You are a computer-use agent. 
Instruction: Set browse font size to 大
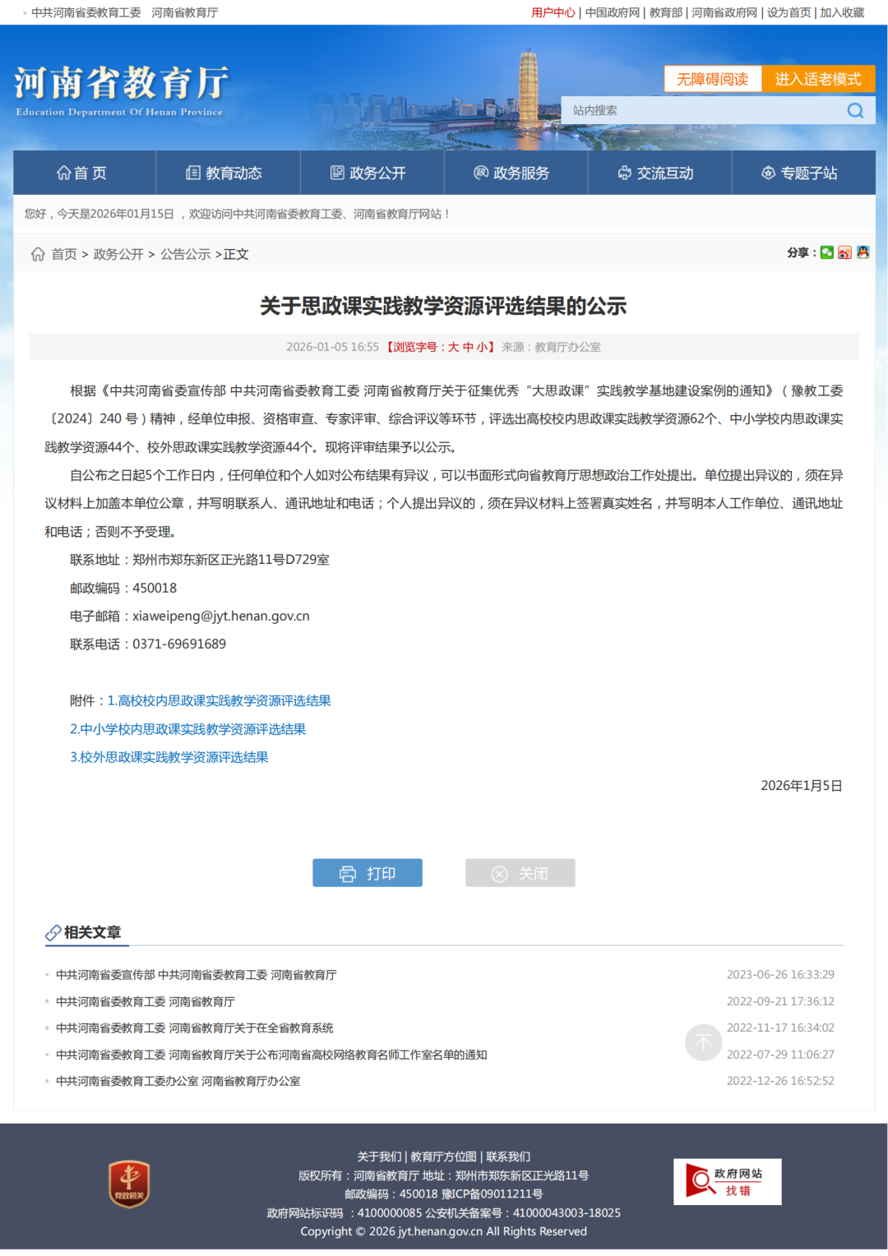tap(453, 347)
